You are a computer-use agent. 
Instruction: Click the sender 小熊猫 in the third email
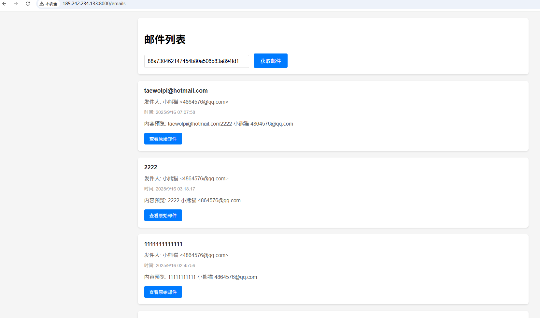coord(171,255)
